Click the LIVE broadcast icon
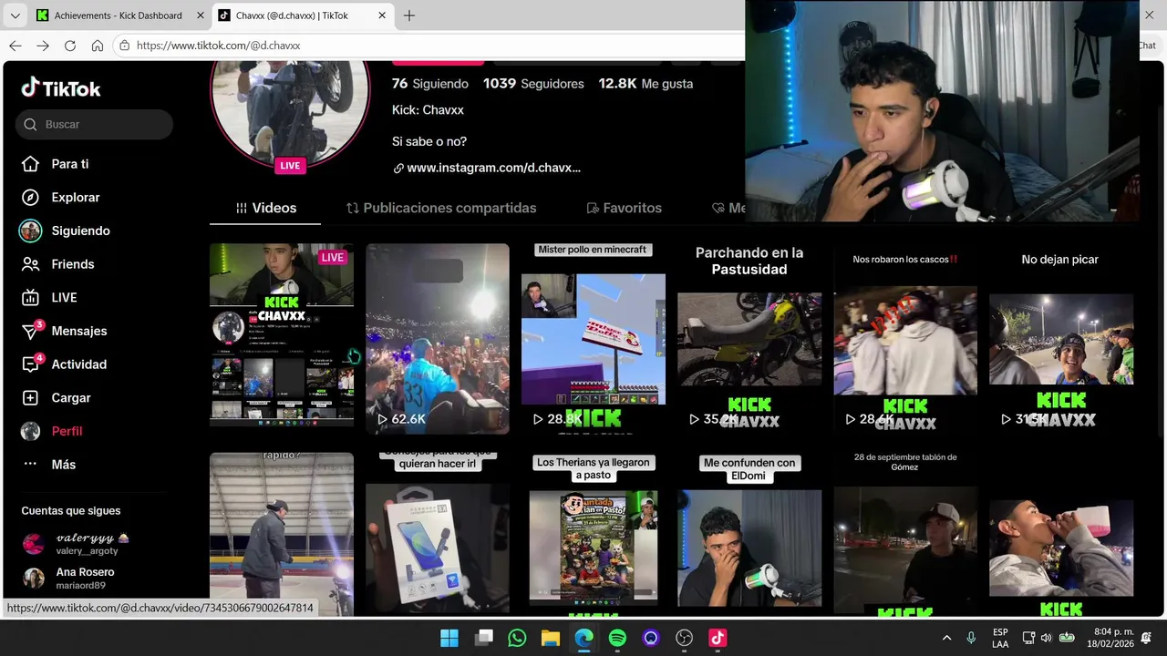This screenshot has height=656, width=1167. [30, 298]
